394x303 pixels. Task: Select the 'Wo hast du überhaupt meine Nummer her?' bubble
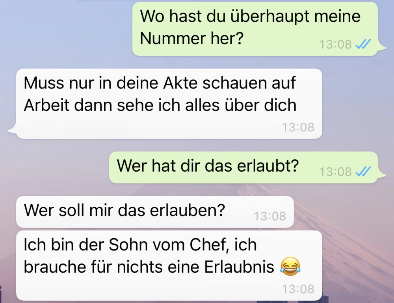(255, 29)
